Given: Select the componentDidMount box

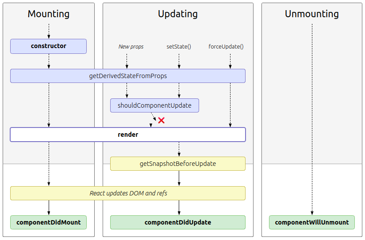Looking at the screenshot, I should tap(49, 222).
